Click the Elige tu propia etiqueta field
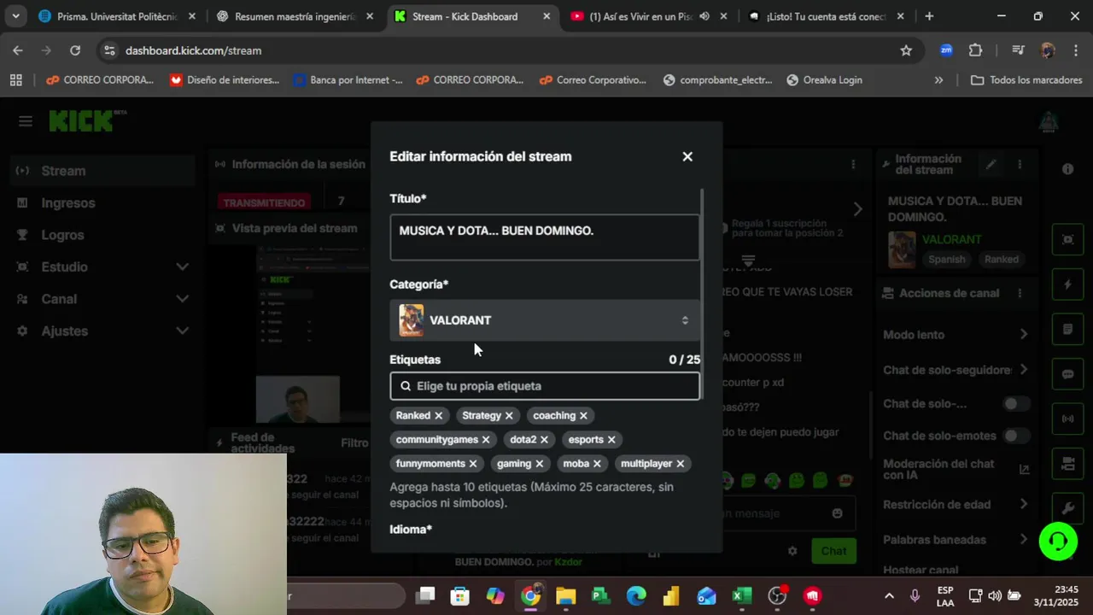 (545, 386)
